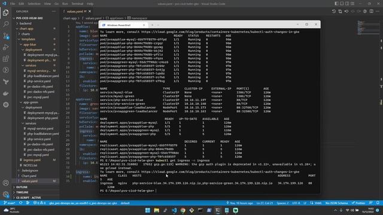Click editor more actions ellipsis icon
The image size is (383, 215).
coord(378,11)
